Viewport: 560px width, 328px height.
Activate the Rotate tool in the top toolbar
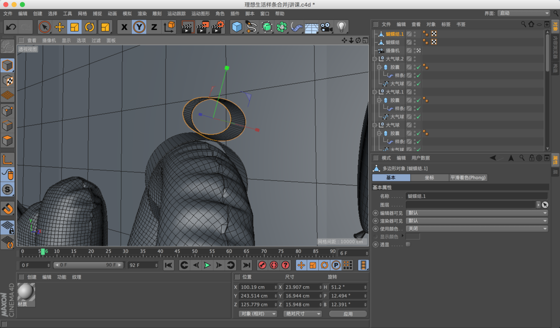pos(89,27)
